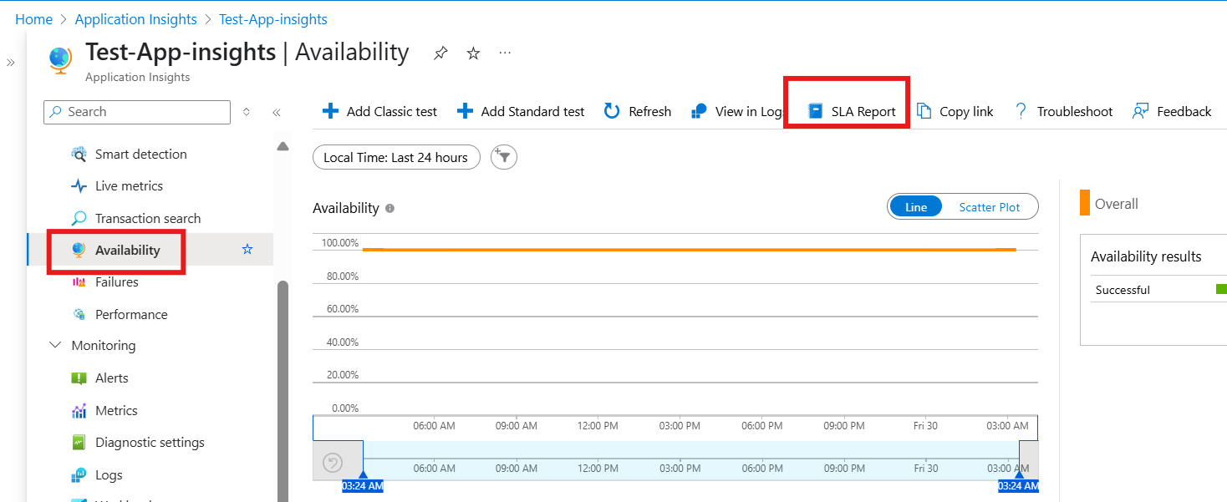Click Add Standard test
1227x502 pixels.
pyautogui.click(x=521, y=111)
